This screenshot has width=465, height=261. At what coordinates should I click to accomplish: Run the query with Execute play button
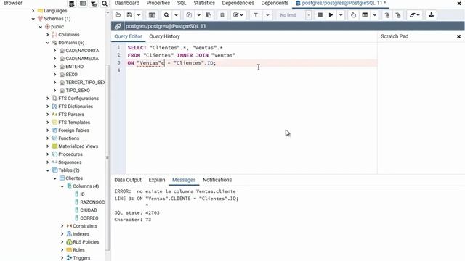pyautogui.click(x=331, y=14)
